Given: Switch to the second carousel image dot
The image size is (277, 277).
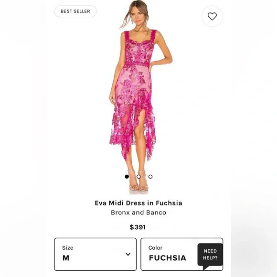Looking at the screenshot, I should coord(138,177).
